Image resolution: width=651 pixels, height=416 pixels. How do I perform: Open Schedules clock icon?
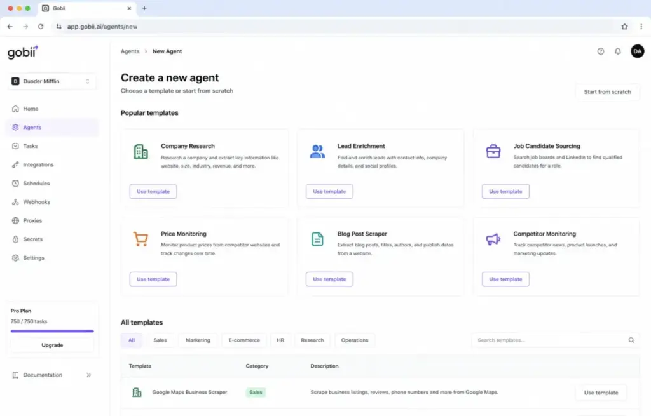coord(15,184)
